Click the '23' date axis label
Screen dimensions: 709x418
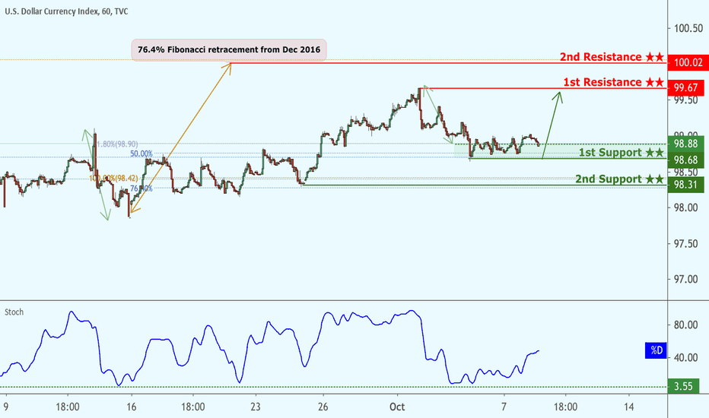tap(256, 407)
